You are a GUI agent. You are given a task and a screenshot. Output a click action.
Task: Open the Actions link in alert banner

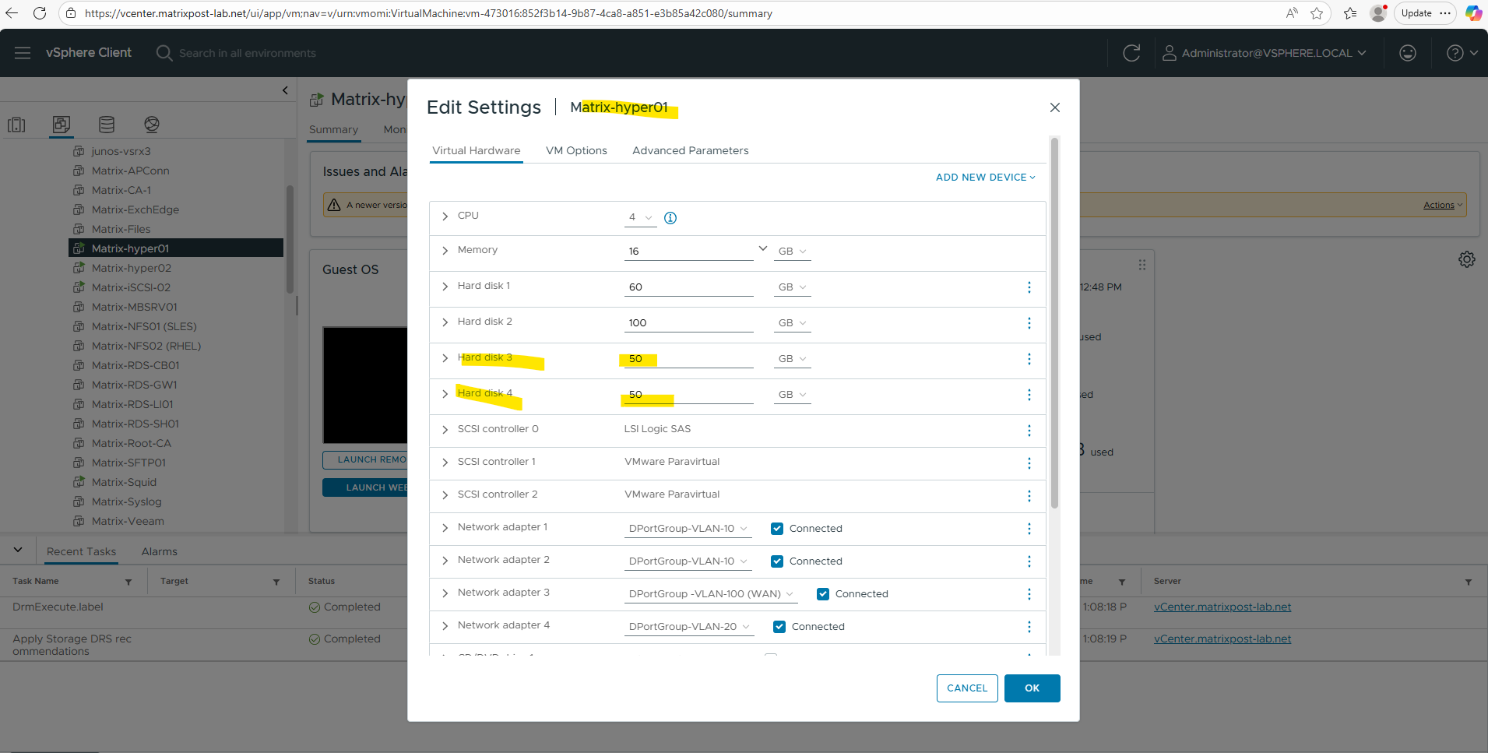tap(1443, 206)
